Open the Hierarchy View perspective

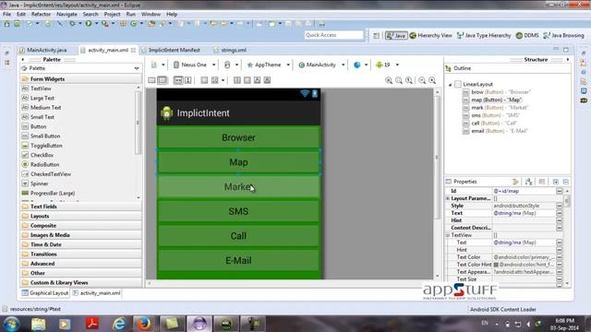(x=431, y=35)
